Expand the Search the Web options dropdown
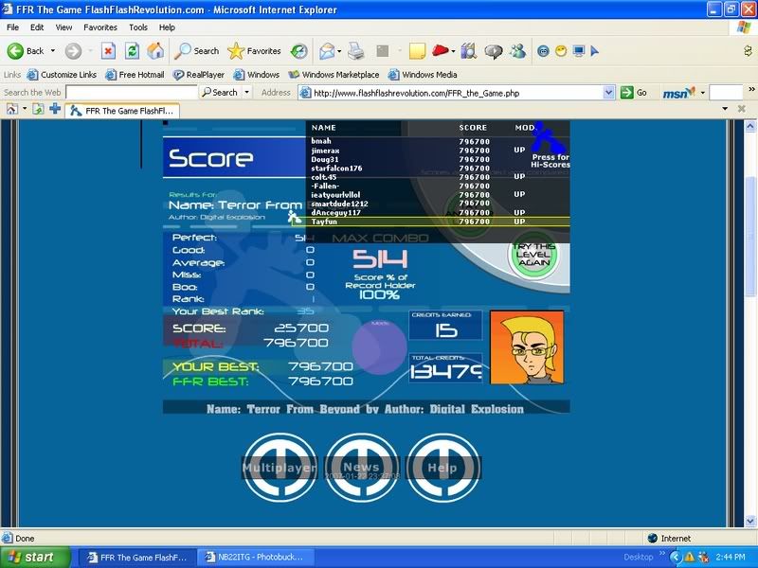This screenshot has width=758, height=568. pos(247,93)
